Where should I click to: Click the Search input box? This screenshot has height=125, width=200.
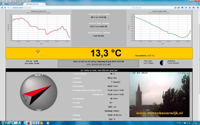[154, 8]
